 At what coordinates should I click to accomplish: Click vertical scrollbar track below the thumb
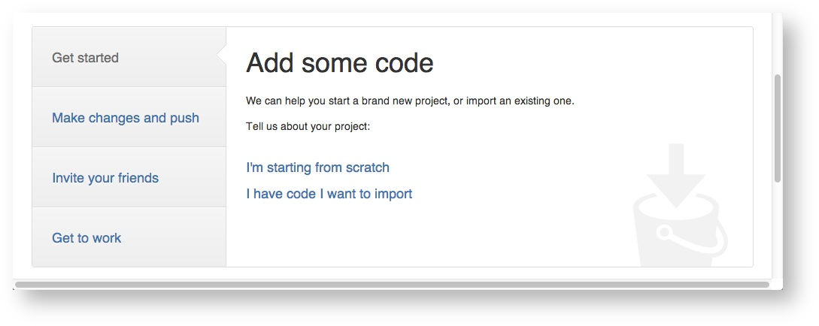[778, 225]
